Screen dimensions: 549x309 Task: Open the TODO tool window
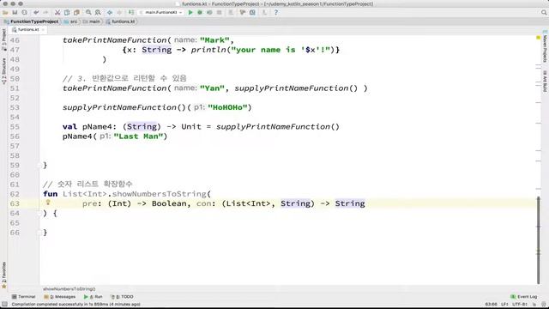(x=122, y=297)
